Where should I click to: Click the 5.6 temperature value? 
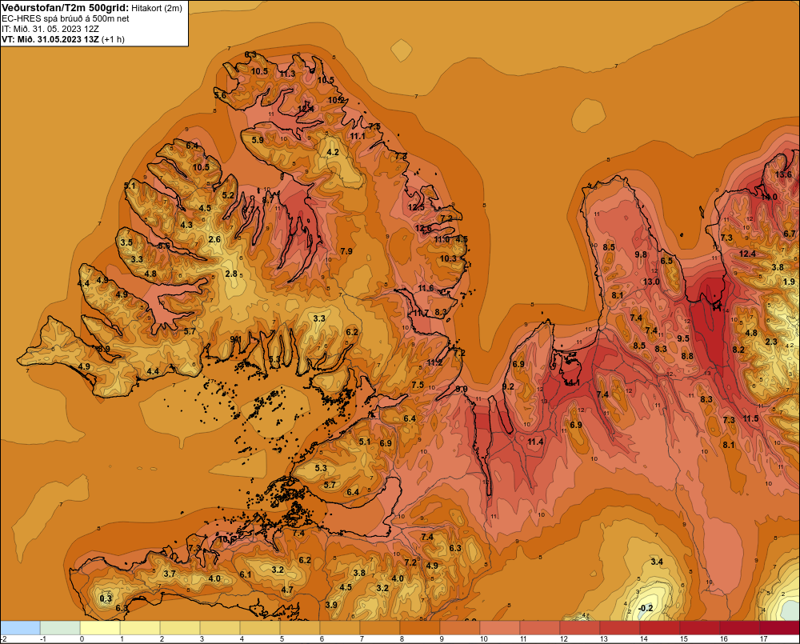pyautogui.click(x=220, y=95)
